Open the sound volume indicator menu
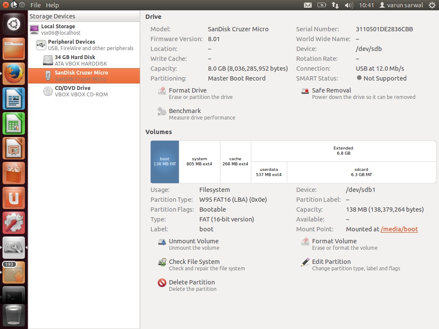Screen dimensions: 439x329 349,5
